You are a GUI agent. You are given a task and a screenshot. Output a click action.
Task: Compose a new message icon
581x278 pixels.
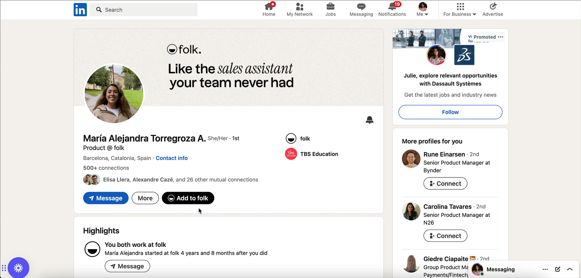[x=558, y=269]
